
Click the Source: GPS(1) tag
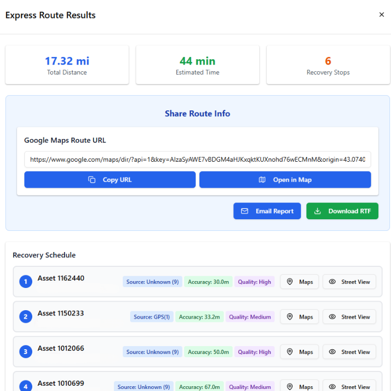click(x=152, y=317)
